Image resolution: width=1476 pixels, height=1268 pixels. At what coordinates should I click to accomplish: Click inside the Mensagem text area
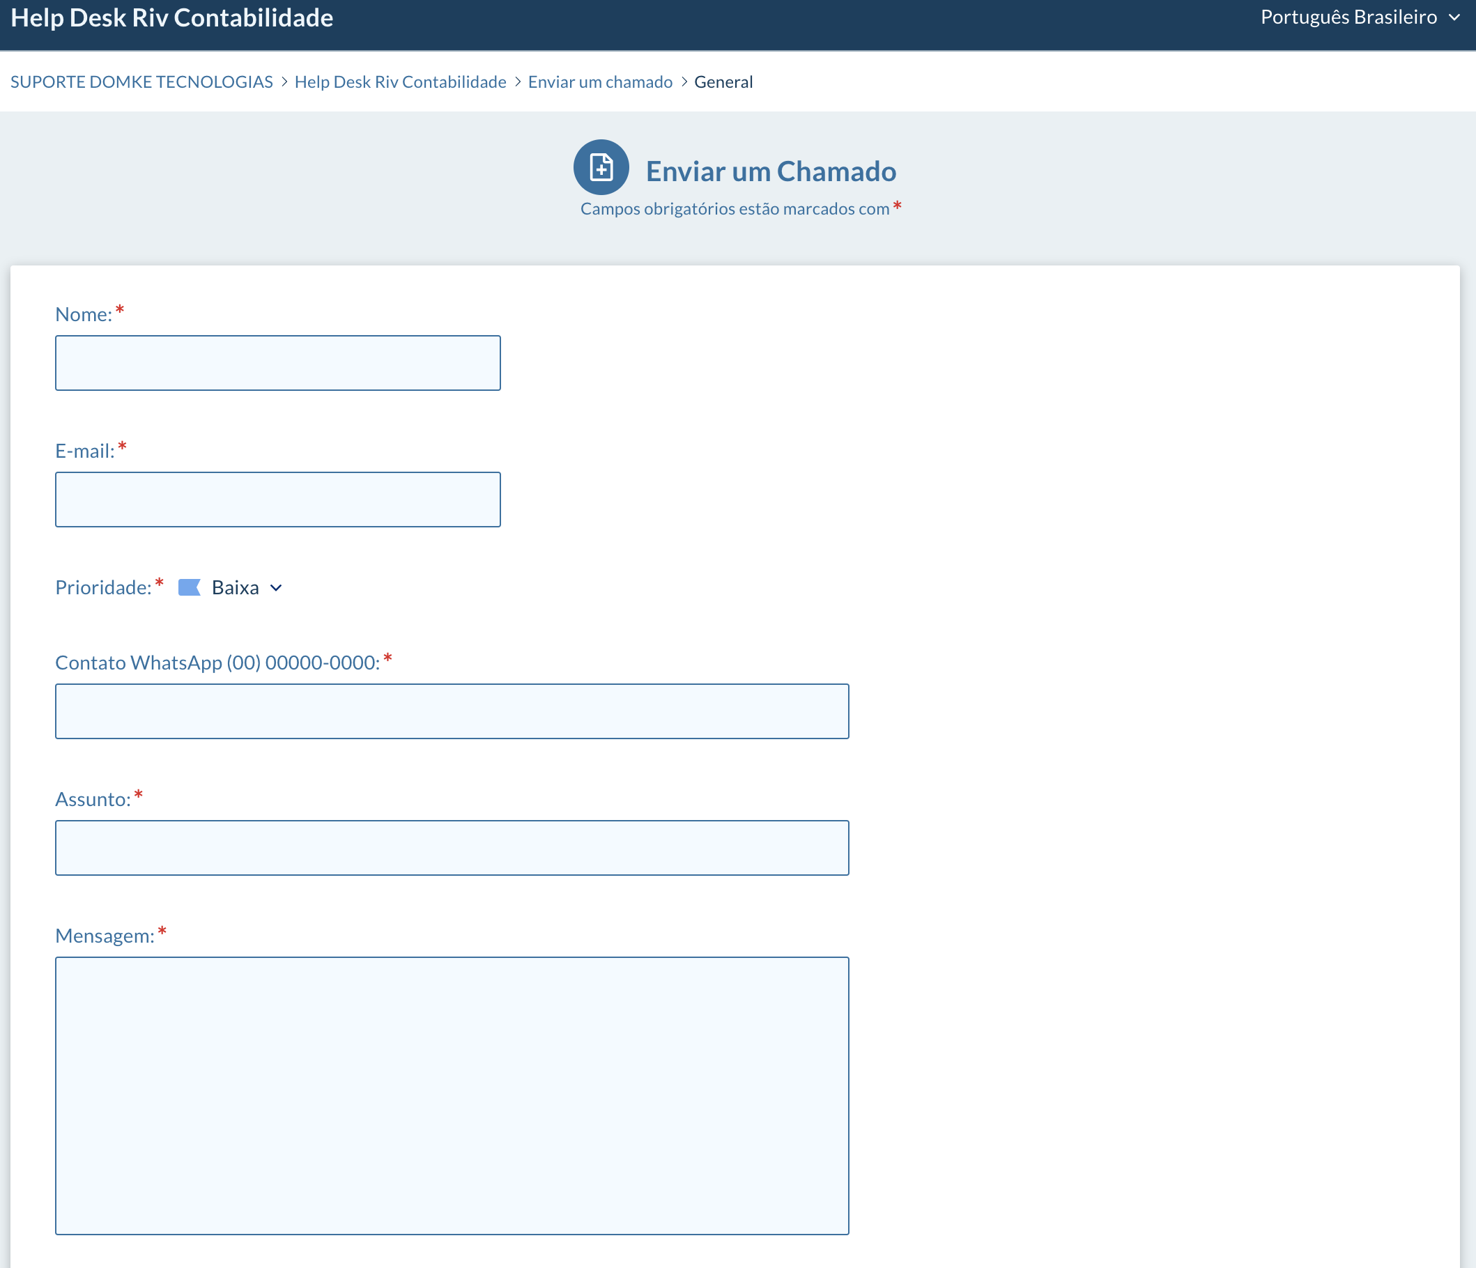452,1096
